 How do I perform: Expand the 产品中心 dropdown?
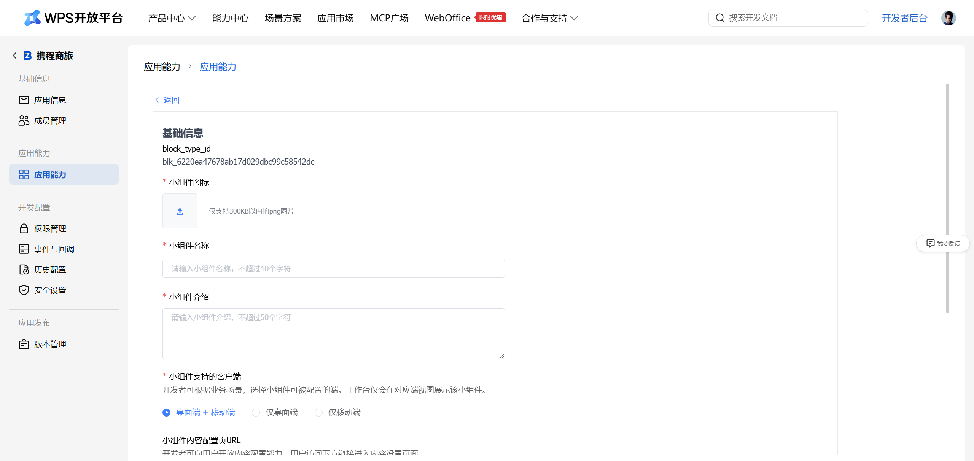pyautogui.click(x=171, y=18)
